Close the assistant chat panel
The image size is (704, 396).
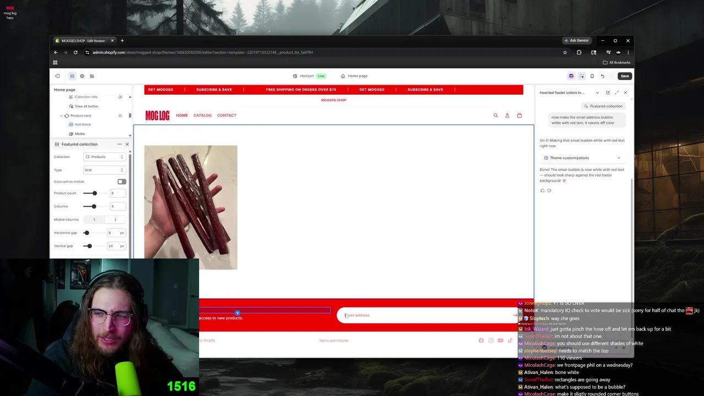pyautogui.click(x=625, y=92)
